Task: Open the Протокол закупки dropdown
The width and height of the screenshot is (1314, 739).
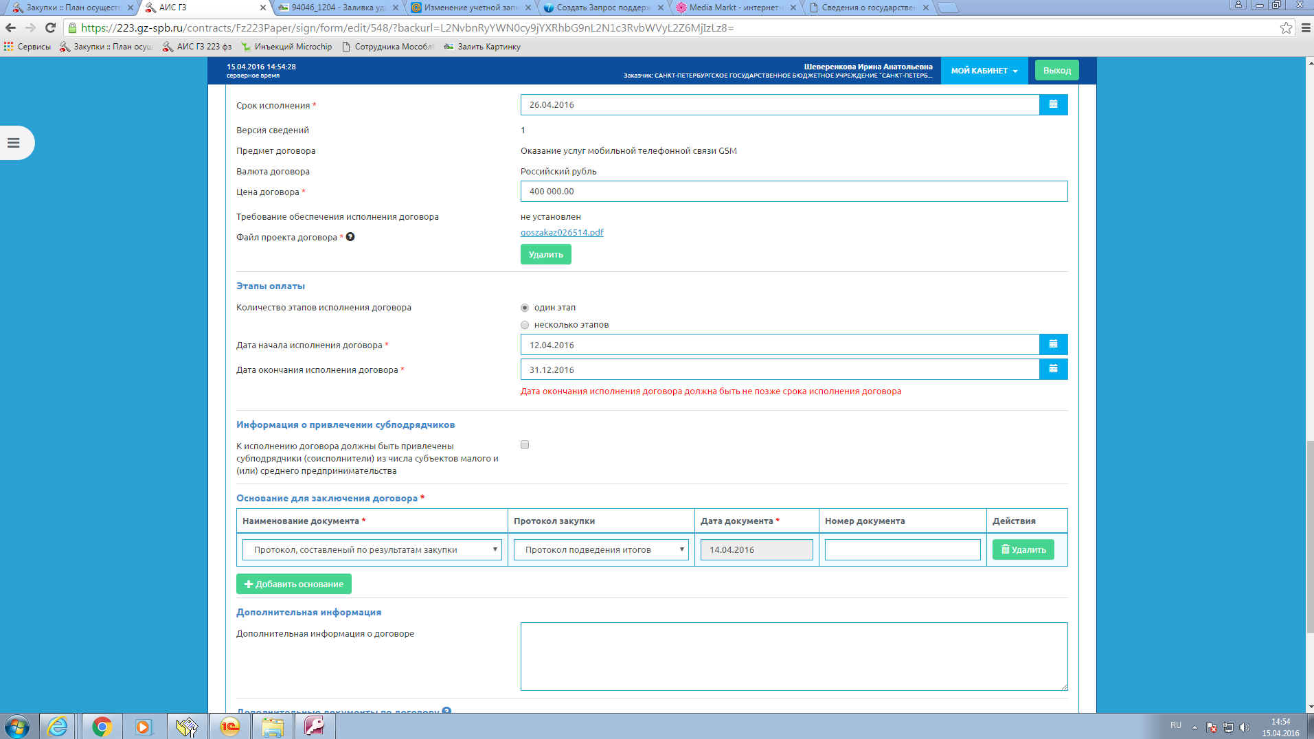Action: (x=601, y=549)
